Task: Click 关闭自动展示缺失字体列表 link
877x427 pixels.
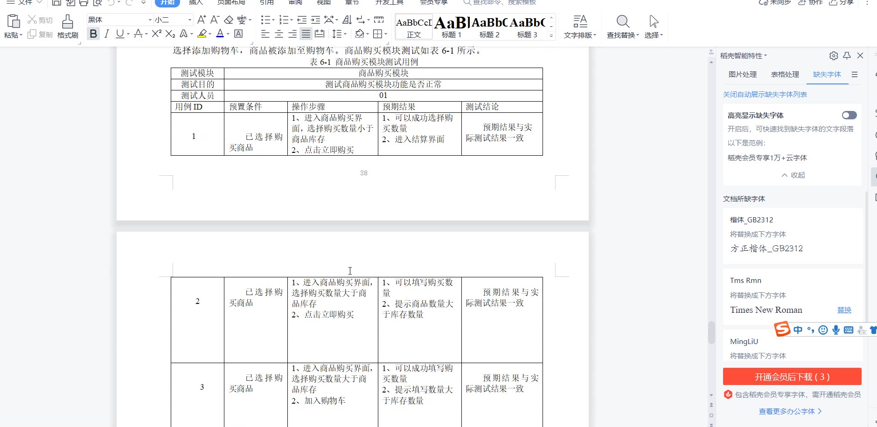Action: [x=765, y=95]
